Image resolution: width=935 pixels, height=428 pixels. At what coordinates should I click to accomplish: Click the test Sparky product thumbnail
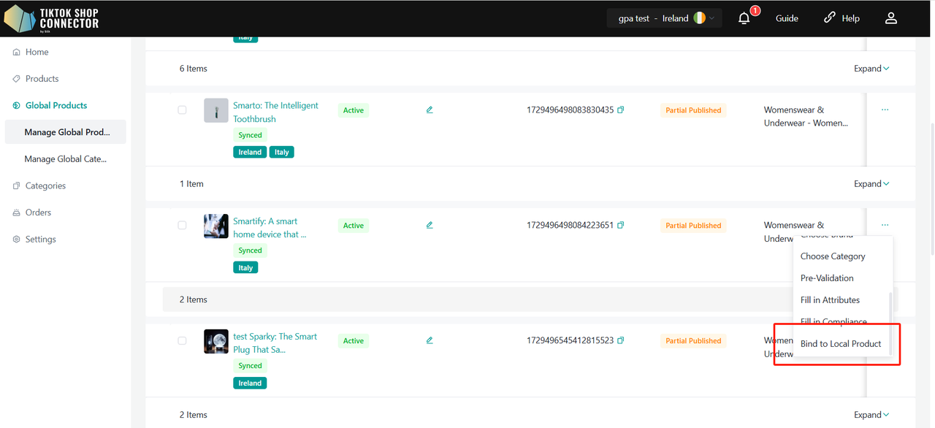[216, 341]
